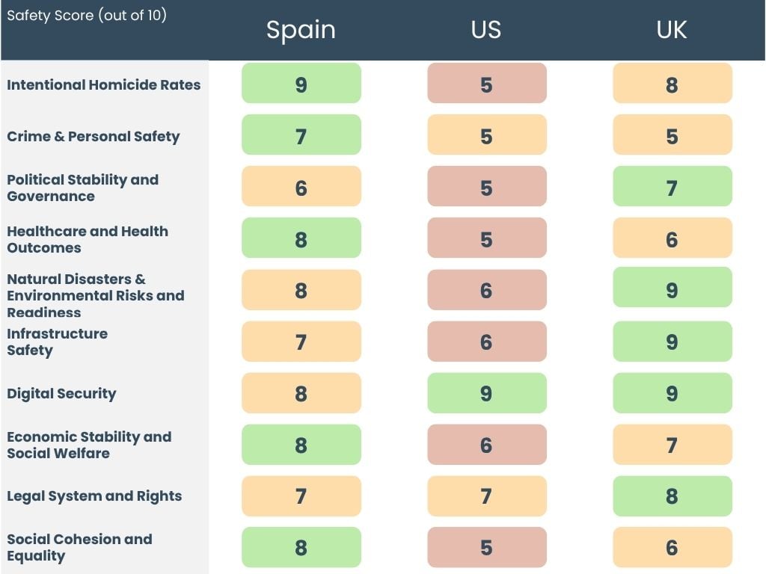Click Healthcare and Health Outcomes label
The image size is (766, 574).
88,239
